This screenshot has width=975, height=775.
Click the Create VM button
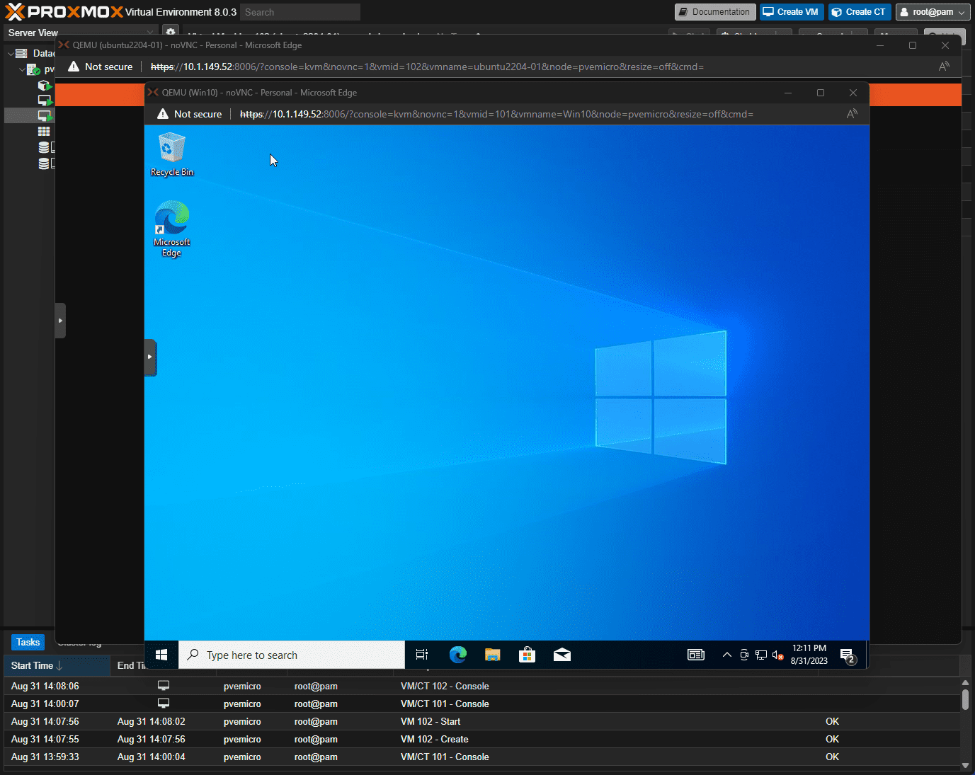(791, 12)
